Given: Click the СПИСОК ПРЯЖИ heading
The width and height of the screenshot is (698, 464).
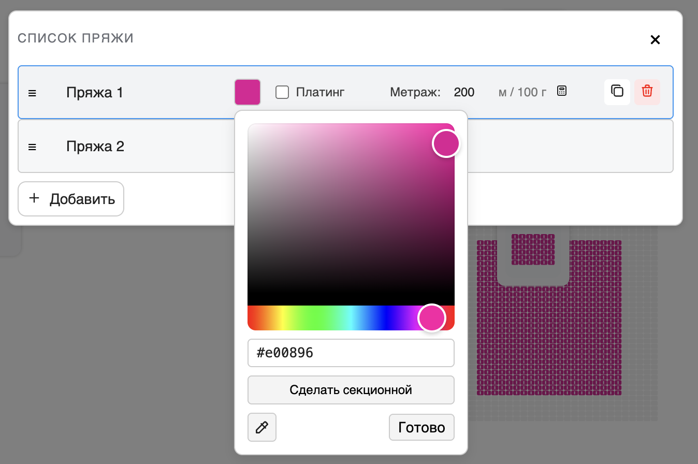Looking at the screenshot, I should (76, 38).
